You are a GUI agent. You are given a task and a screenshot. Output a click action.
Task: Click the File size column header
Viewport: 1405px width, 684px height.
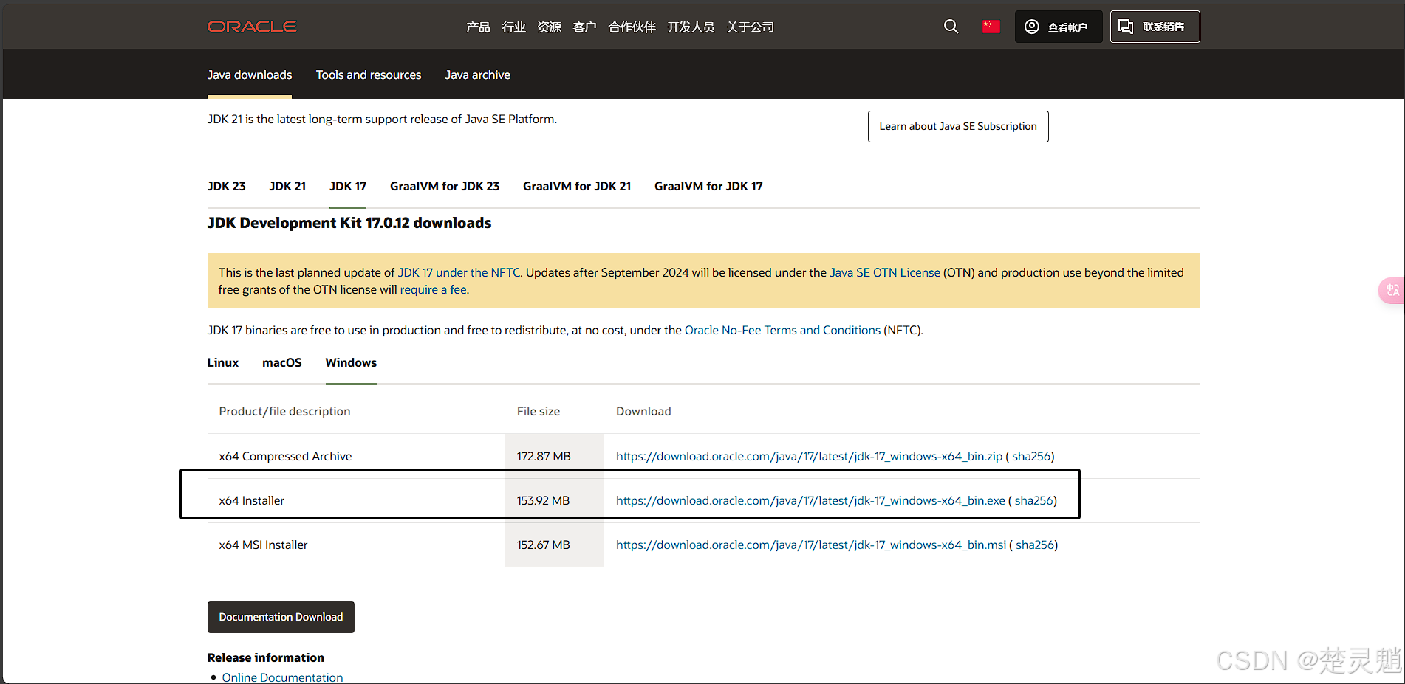pos(539,411)
